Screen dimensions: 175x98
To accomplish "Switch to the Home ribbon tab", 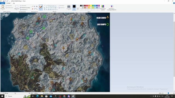I will click(8, 3).
